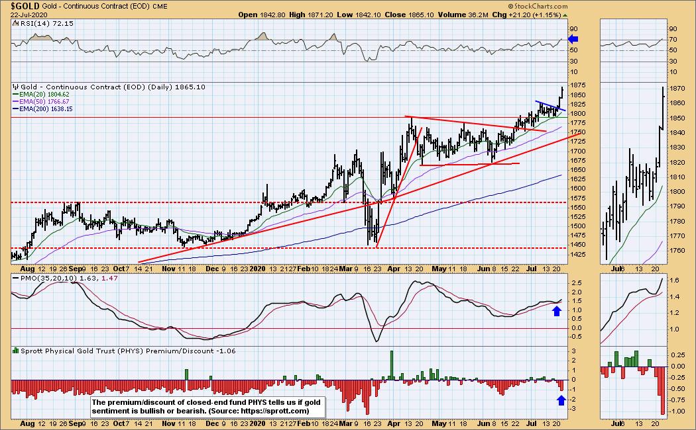This screenshot has height=430, width=696.
Task: Click the 'Sprott Physical Gold Trust (PHYS) Premium/Discount -1.06' label
Action: 129,351
